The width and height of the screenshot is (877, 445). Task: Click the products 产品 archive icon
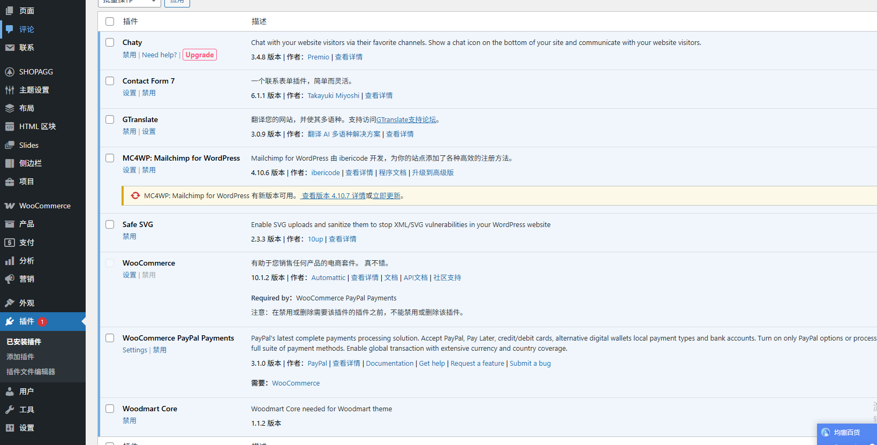pos(10,224)
